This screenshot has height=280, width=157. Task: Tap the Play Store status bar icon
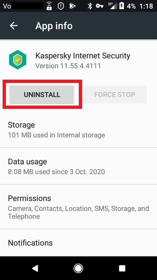pos(73,6)
